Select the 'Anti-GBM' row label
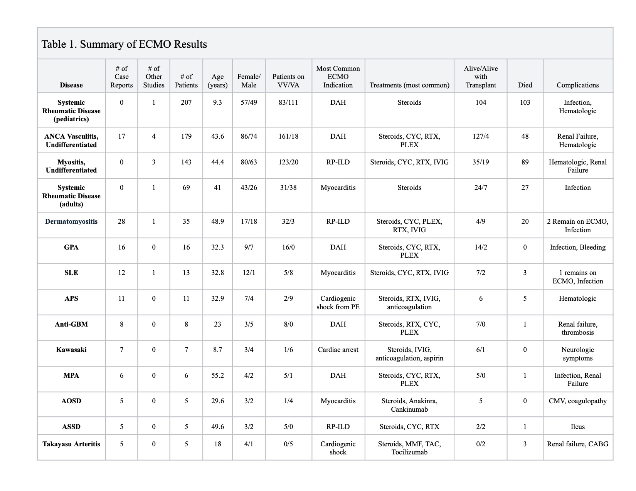 [x=71, y=324]
